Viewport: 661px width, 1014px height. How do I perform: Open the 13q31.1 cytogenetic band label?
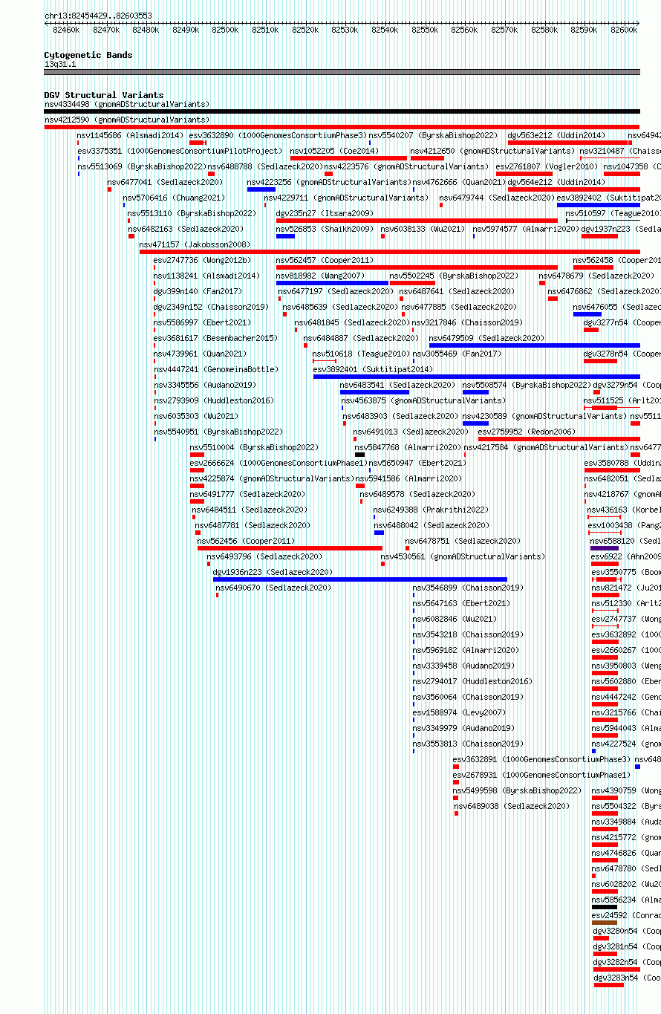pos(60,64)
